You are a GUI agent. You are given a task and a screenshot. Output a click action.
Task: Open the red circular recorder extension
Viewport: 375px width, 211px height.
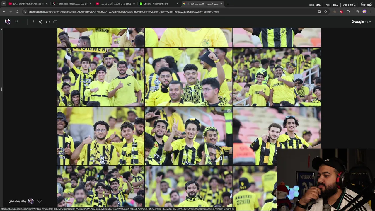pos(341,12)
